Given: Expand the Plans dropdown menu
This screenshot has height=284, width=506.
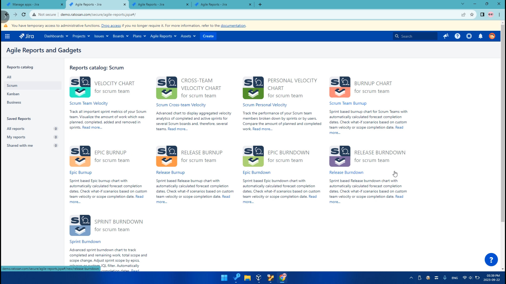Looking at the screenshot, I should click(x=139, y=36).
